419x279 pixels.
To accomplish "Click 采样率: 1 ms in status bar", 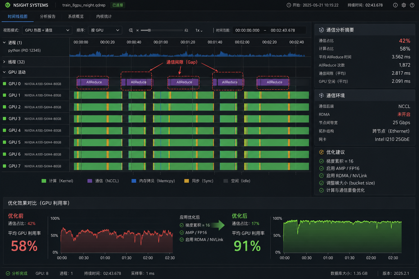I will [x=143, y=273].
